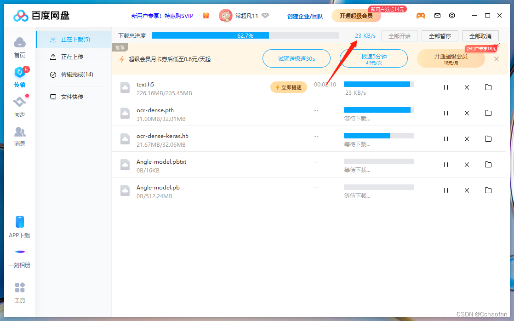Viewport: 514px width, 321px height.
Task: Cancel the ocr-dense-keras.h5 download
Action: click(467, 139)
